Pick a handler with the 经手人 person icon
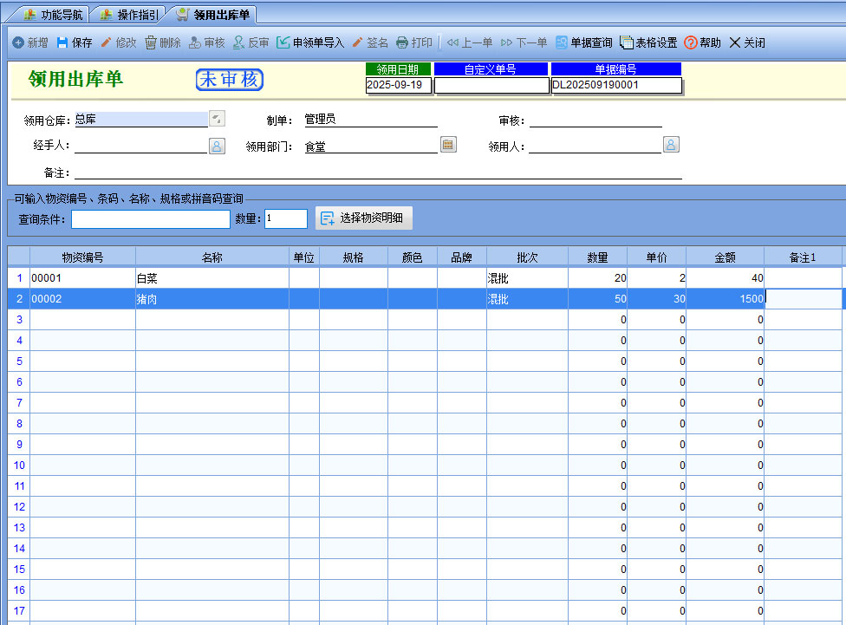 tap(217, 146)
